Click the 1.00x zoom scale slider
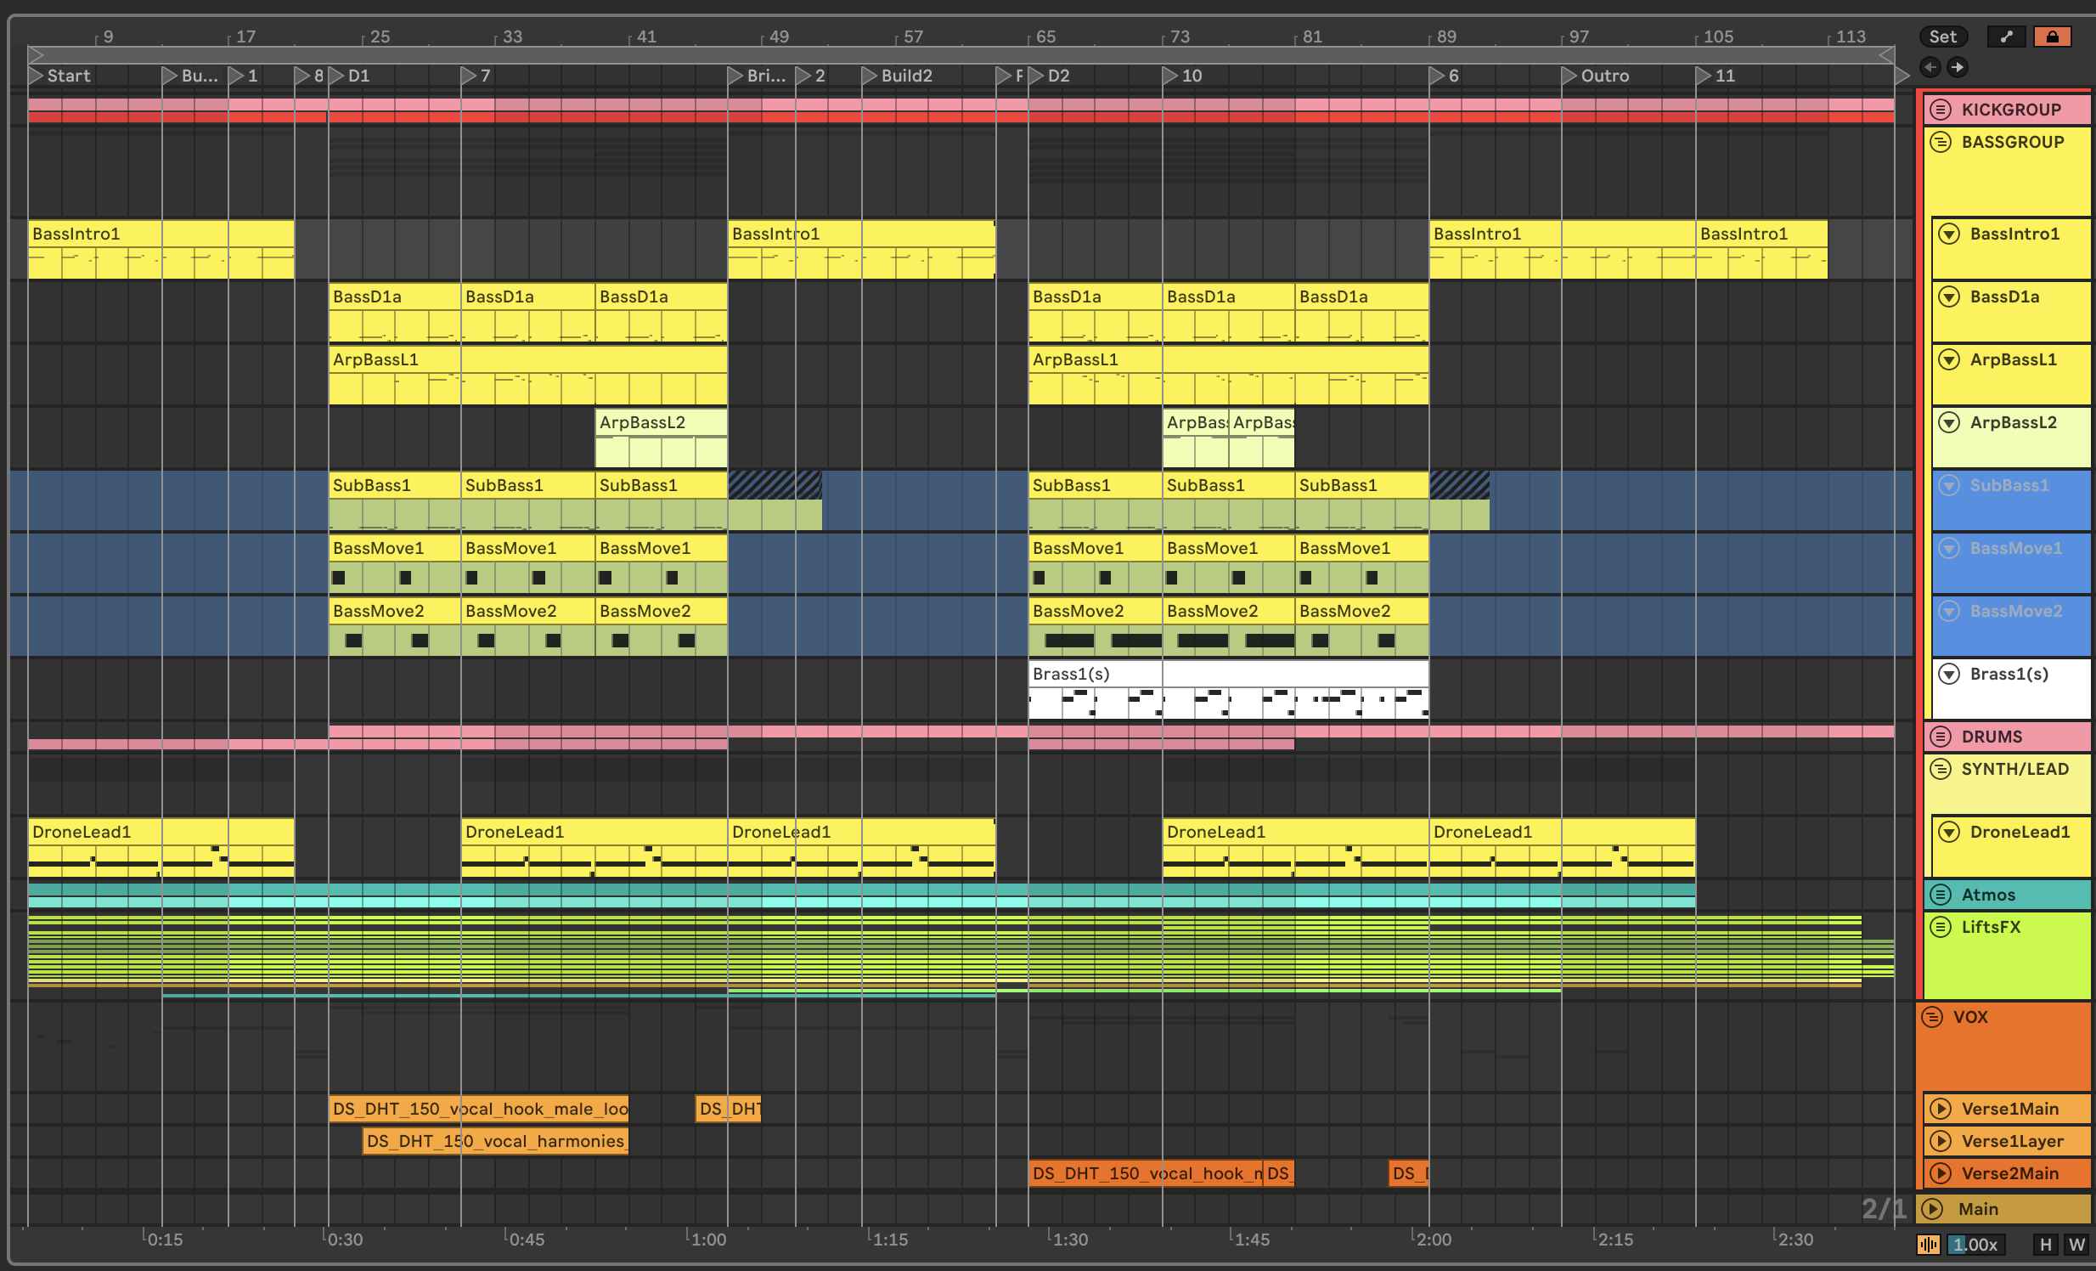Image resolution: width=2096 pixels, height=1271 pixels. 1975,1245
